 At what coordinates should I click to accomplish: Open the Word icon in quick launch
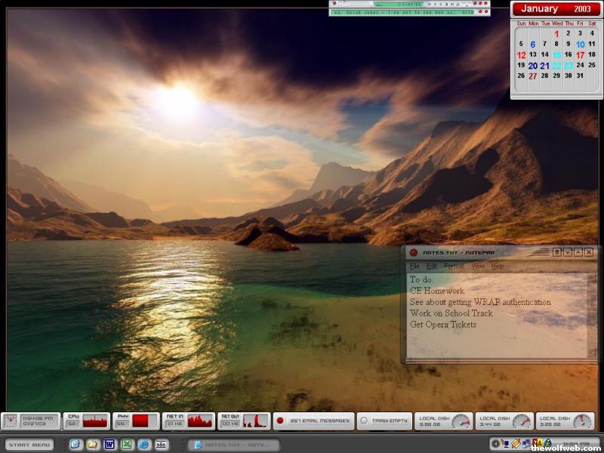109,444
